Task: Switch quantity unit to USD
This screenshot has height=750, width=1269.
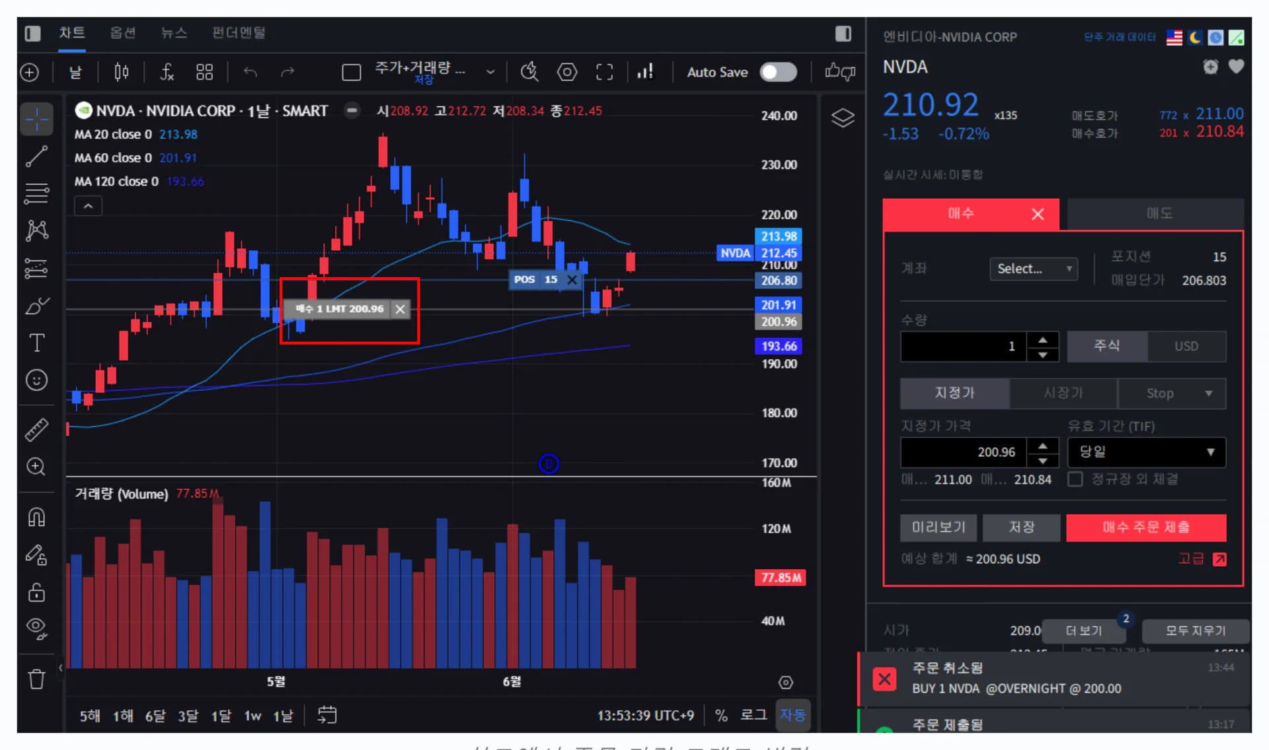Action: point(1186,346)
